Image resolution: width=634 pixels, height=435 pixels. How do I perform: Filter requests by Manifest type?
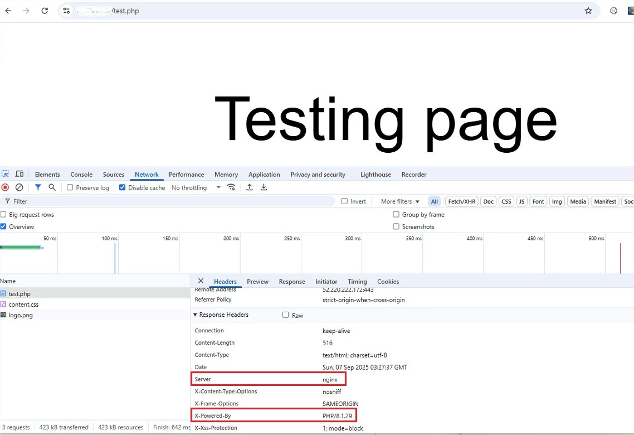[x=605, y=201]
